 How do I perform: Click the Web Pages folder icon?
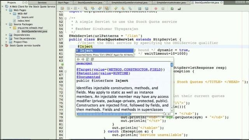pyautogui.click(x=11, y=10)
